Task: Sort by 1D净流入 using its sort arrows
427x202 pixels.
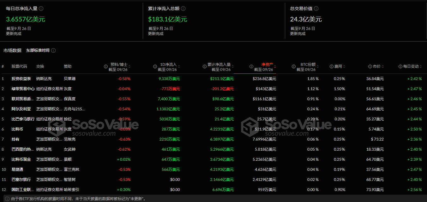Action: point(179,66)
